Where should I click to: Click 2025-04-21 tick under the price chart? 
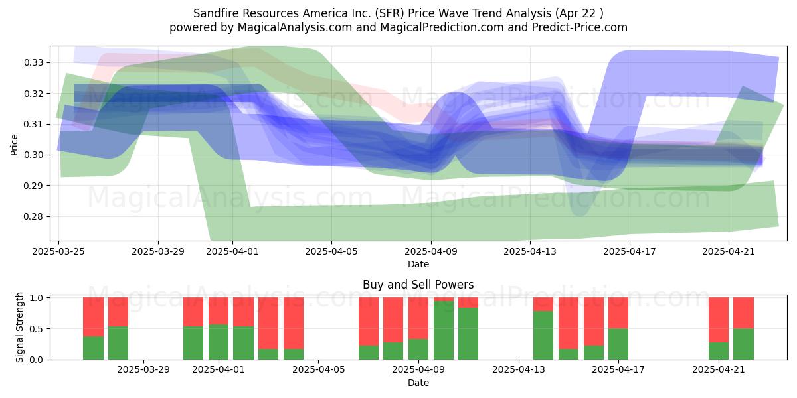pos(729,251)
